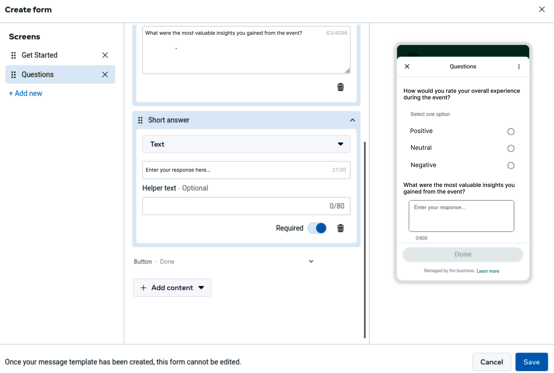Select the Negative radio option in preview

point(511,165)
